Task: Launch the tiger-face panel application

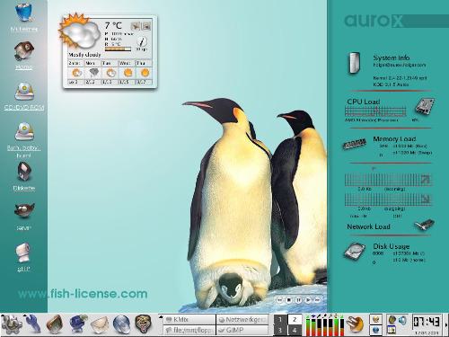Action: (x=143, y=324)
